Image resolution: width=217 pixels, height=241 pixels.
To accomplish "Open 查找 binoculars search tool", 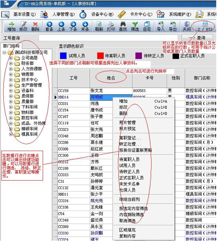I will (123, 24).
